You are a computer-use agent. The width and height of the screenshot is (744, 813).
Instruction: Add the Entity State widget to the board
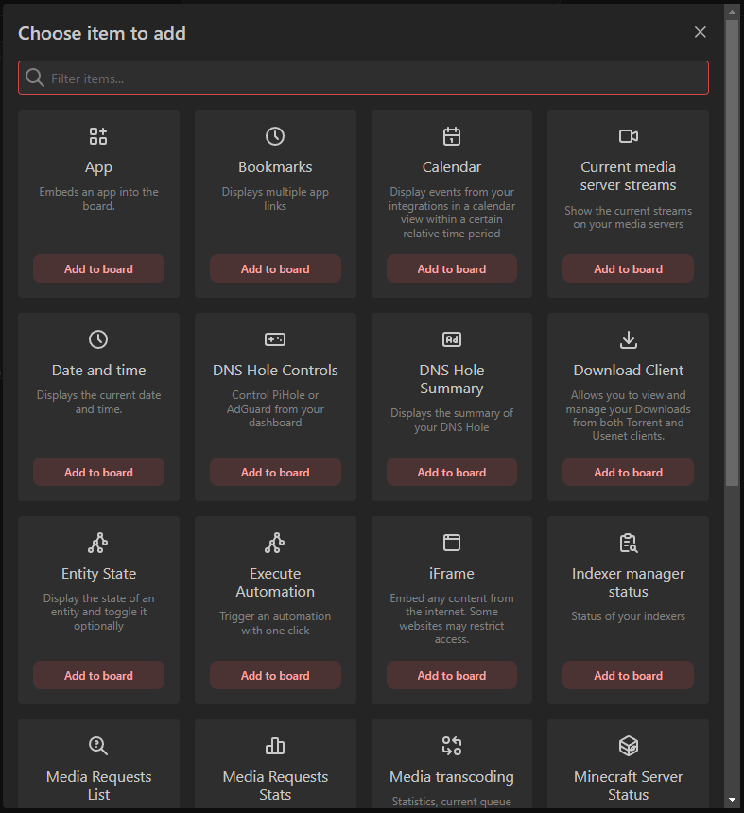point(98,675)
